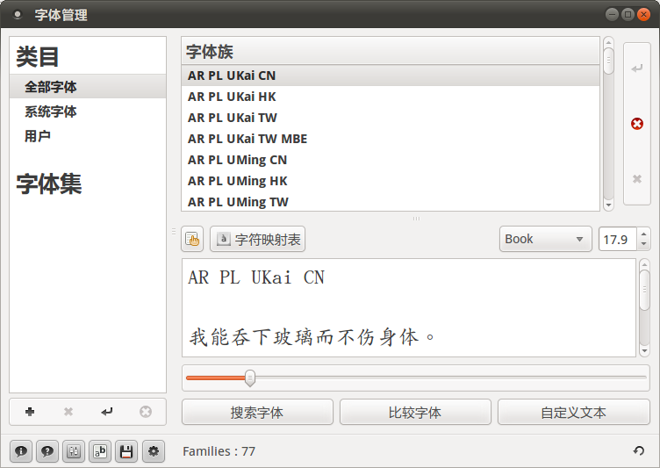Close the 字体管理 window
Image resolution: width=660 pixels, height=468 pixels.
click(x=643, y=15)
